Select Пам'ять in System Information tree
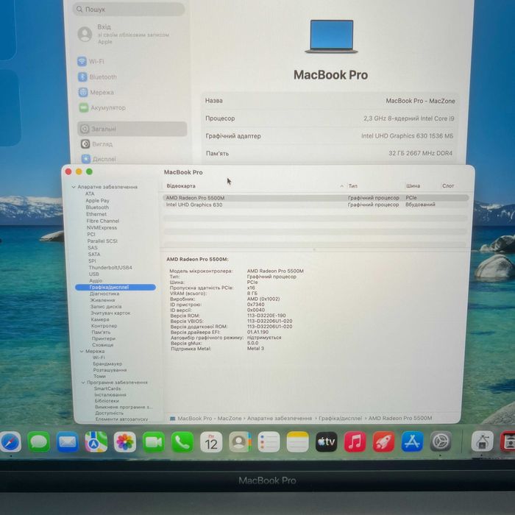This screenshot has height=515, width=515. (101, 333)
